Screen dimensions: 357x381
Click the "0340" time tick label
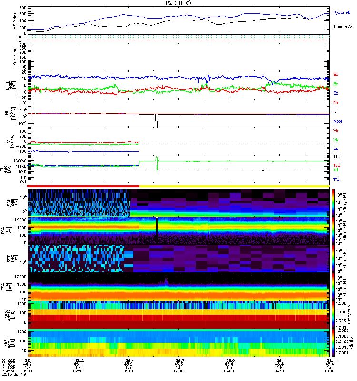(279, 371)
